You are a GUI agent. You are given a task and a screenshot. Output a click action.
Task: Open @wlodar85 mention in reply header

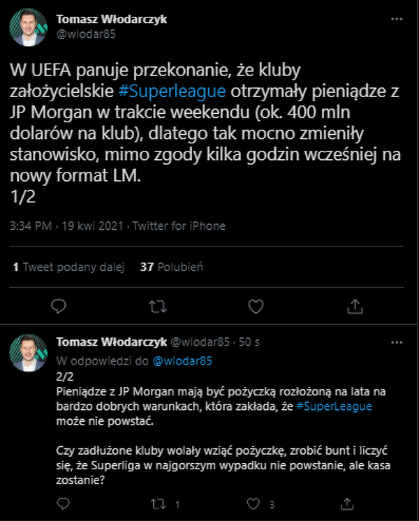182,361
